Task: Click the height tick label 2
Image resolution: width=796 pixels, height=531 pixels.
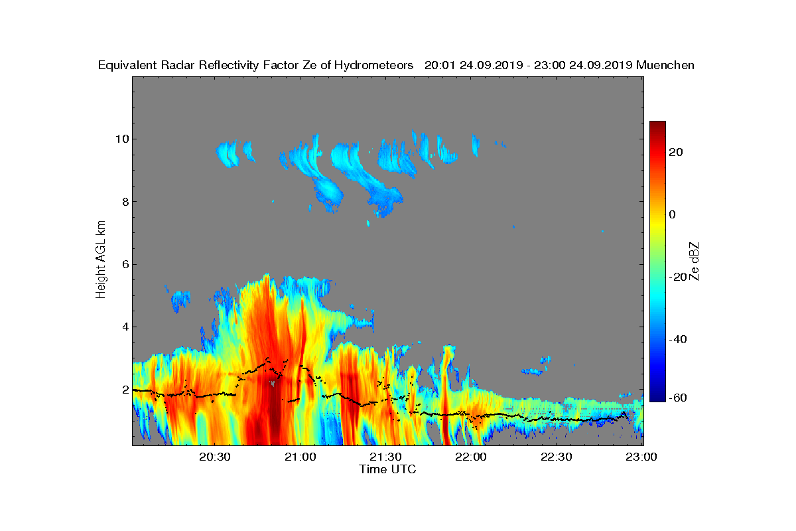Action: tap(125, 389)
